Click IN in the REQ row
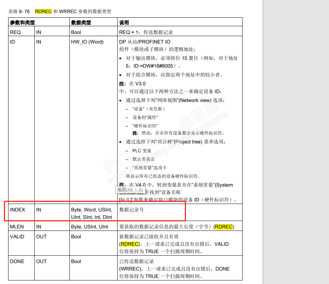This screenshot has width=329, height=284. [x=39, y=32]
